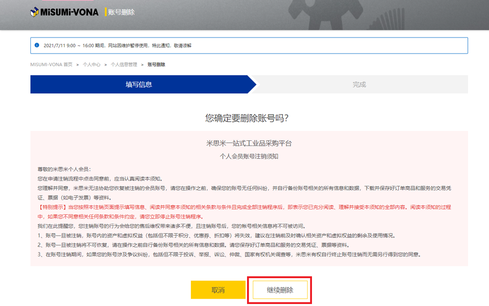Click the 2021/7/11 maintenance notice text
The width and height of the screenshot is (489, 306).
(117, 45)
